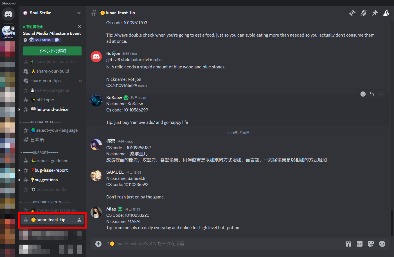Open Discord home direct messages icon
Image resolution: width=394 pixels, height=257 pixels.
click(8, 14)
